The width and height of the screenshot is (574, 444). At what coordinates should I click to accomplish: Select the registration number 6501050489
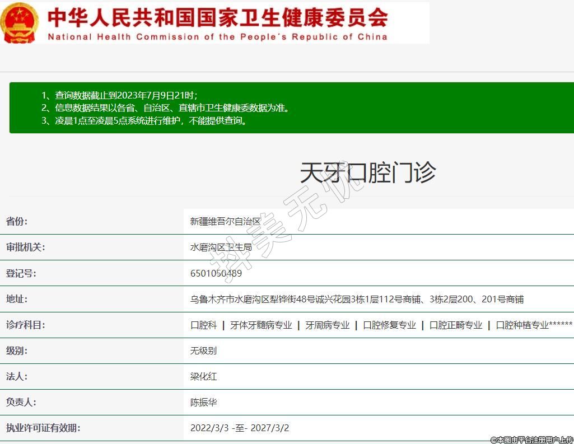[x=216, y=273]
